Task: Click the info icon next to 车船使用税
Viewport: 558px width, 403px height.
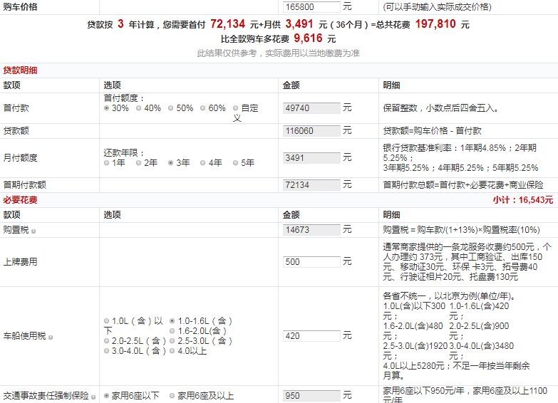Action: coord(51,337)
